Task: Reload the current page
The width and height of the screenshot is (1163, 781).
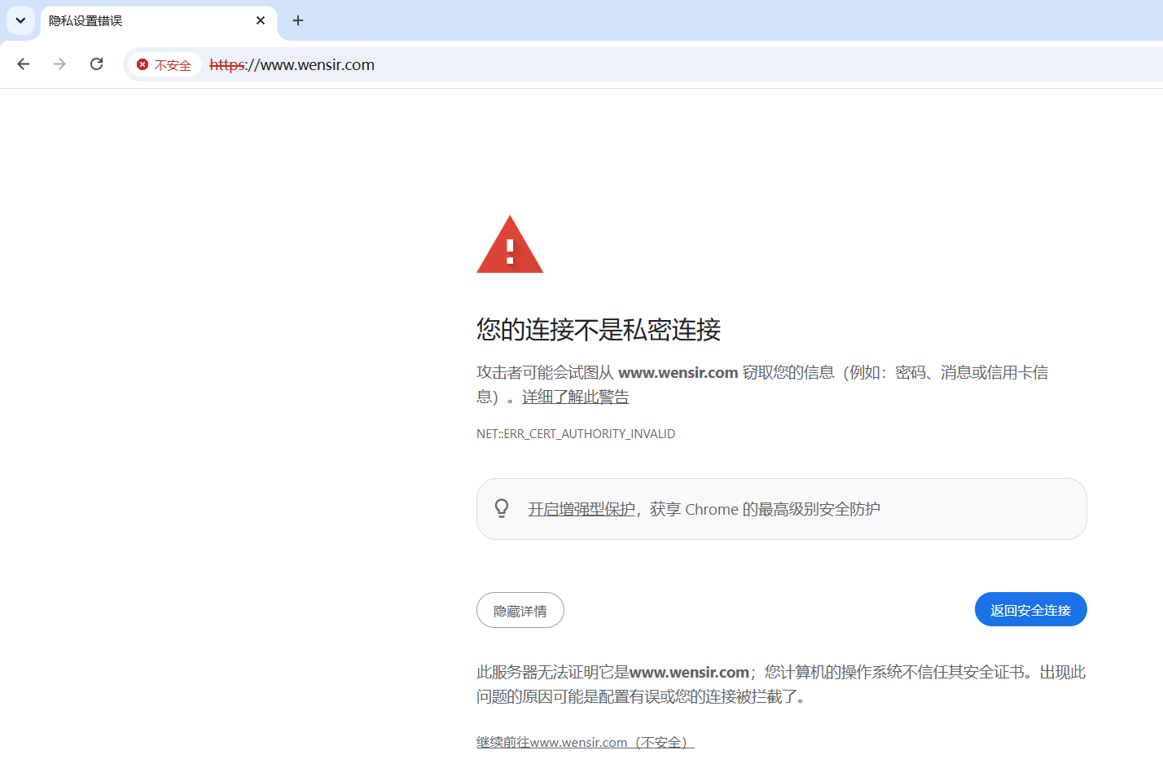Action: pyautogui.click(x=96, y=64)
